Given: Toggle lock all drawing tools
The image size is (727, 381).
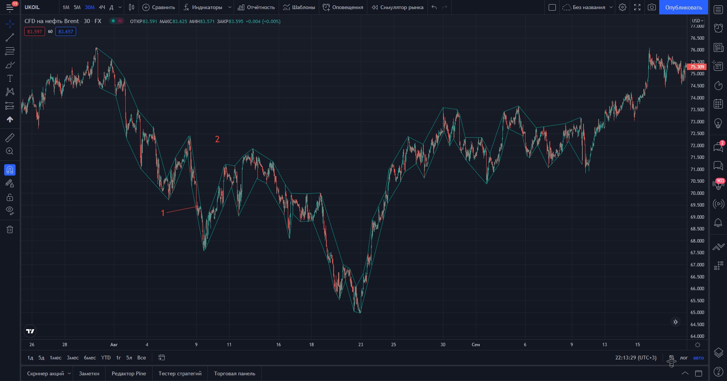Looking at the screenshot, I should coord(10,197).
